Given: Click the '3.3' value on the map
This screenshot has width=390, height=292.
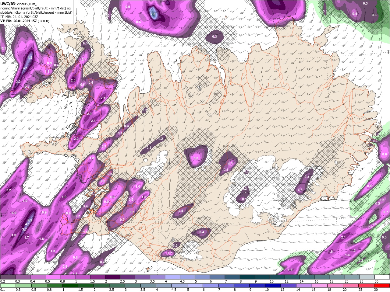Looking at the screenshot, I should [18, 82].
